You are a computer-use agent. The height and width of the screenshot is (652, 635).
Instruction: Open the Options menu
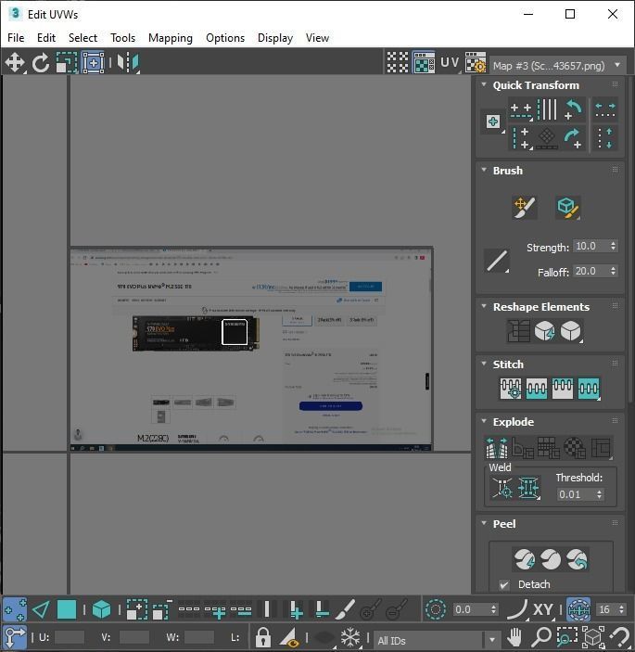[225, 38]
